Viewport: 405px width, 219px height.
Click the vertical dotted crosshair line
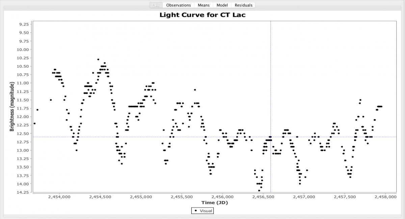pos(270,84)
